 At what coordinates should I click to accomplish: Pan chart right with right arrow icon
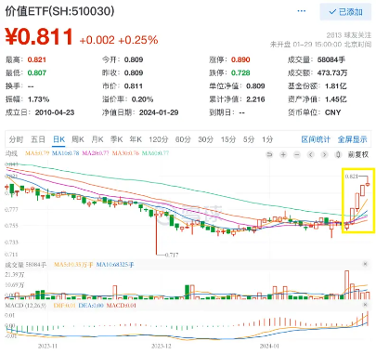coord(324,154)
